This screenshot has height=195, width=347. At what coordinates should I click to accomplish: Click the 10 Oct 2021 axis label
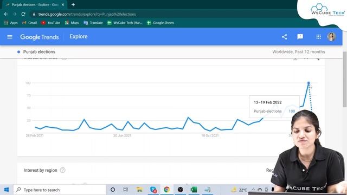(x=210, y=135)
